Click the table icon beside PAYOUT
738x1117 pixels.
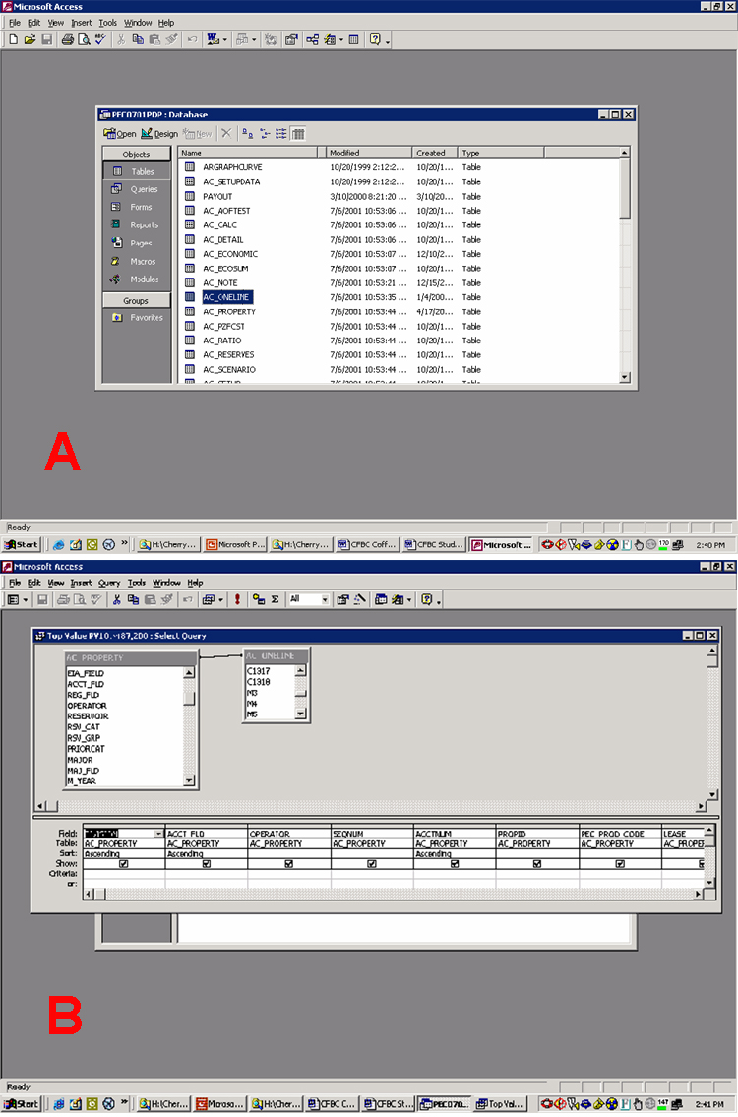pos(190,196)
